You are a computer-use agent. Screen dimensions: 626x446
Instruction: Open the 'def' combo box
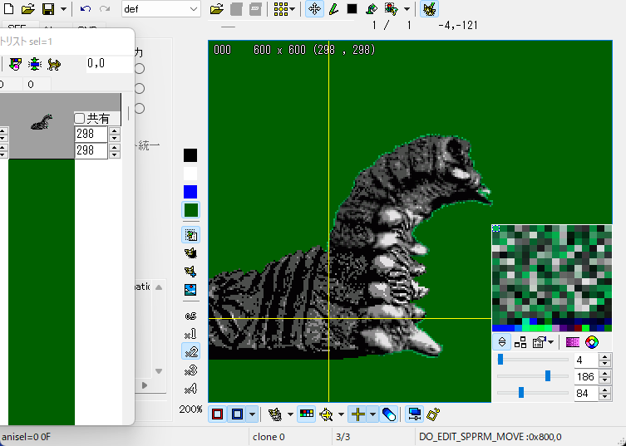click(x=160, y=9)
